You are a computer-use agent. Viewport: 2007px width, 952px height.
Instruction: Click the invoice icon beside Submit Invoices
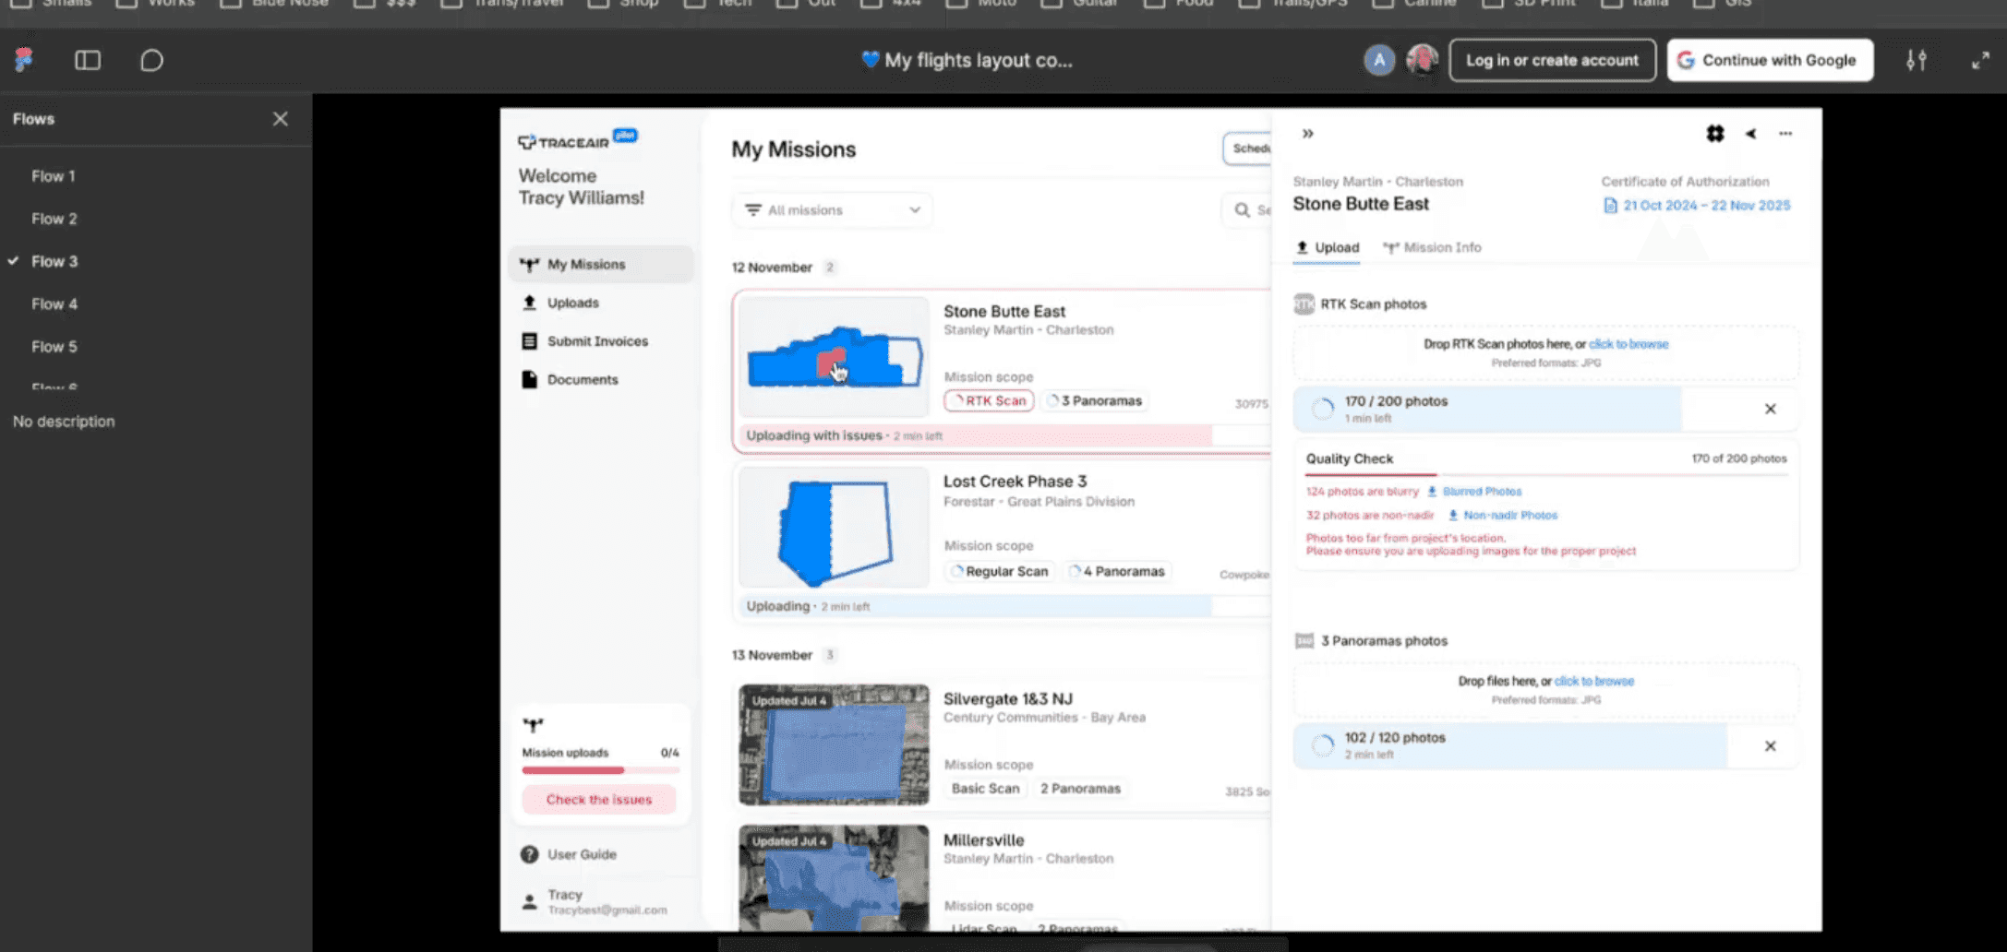pos(529,341)
